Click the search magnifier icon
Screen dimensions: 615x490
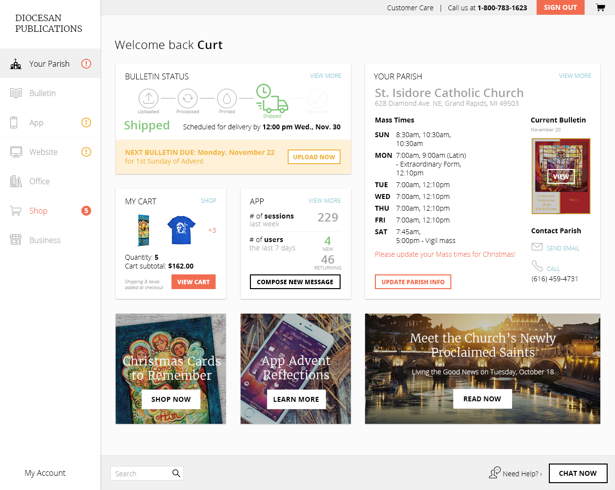176,473
